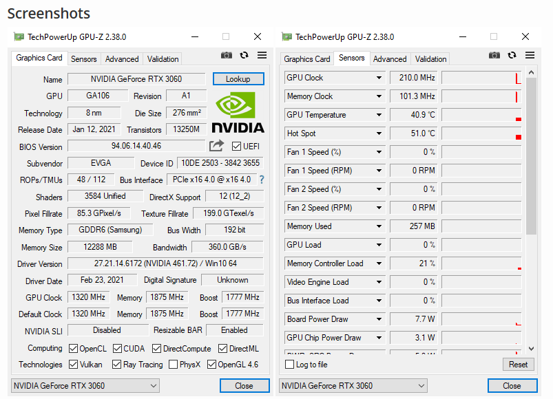Toggle the CUDA checkbox
The width and height of the screenshot is (553, 399).
point(118,349)
